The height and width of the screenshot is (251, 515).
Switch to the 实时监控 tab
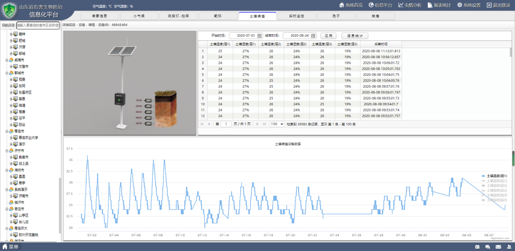297,16
